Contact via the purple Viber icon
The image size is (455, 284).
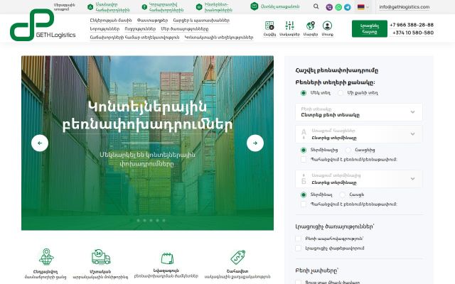point(329,7)
